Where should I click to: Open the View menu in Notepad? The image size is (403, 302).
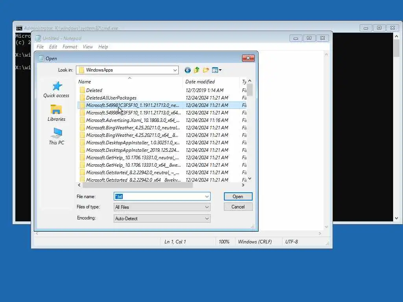coord(88,47)
